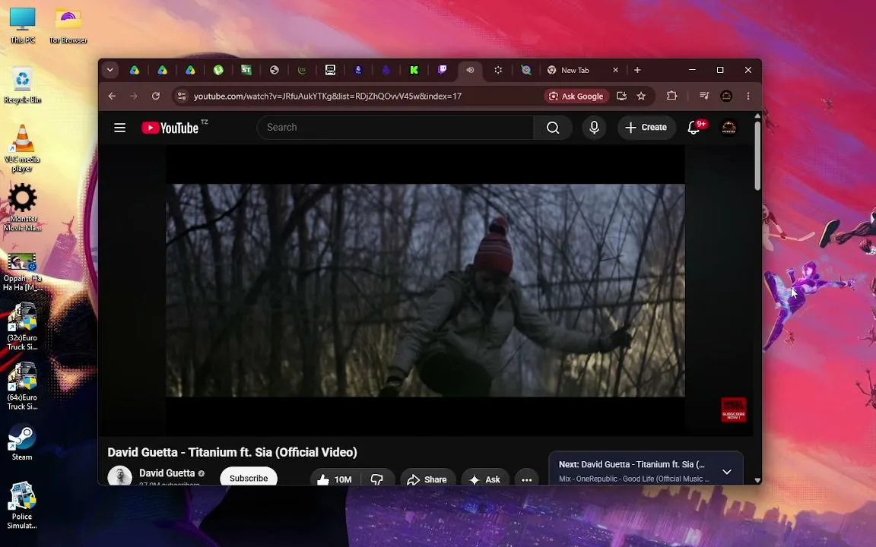Click the Create button
The width and height of the screenshot is (876, 547).
(646, 128)
